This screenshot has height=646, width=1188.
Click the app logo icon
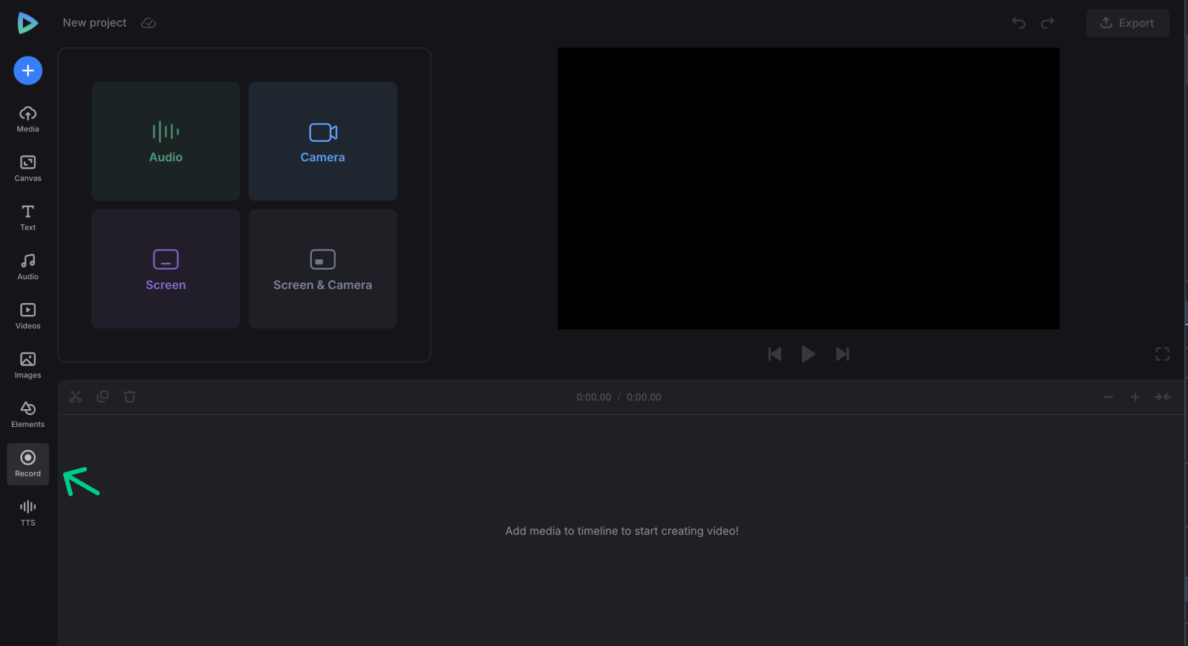(27, 23)
